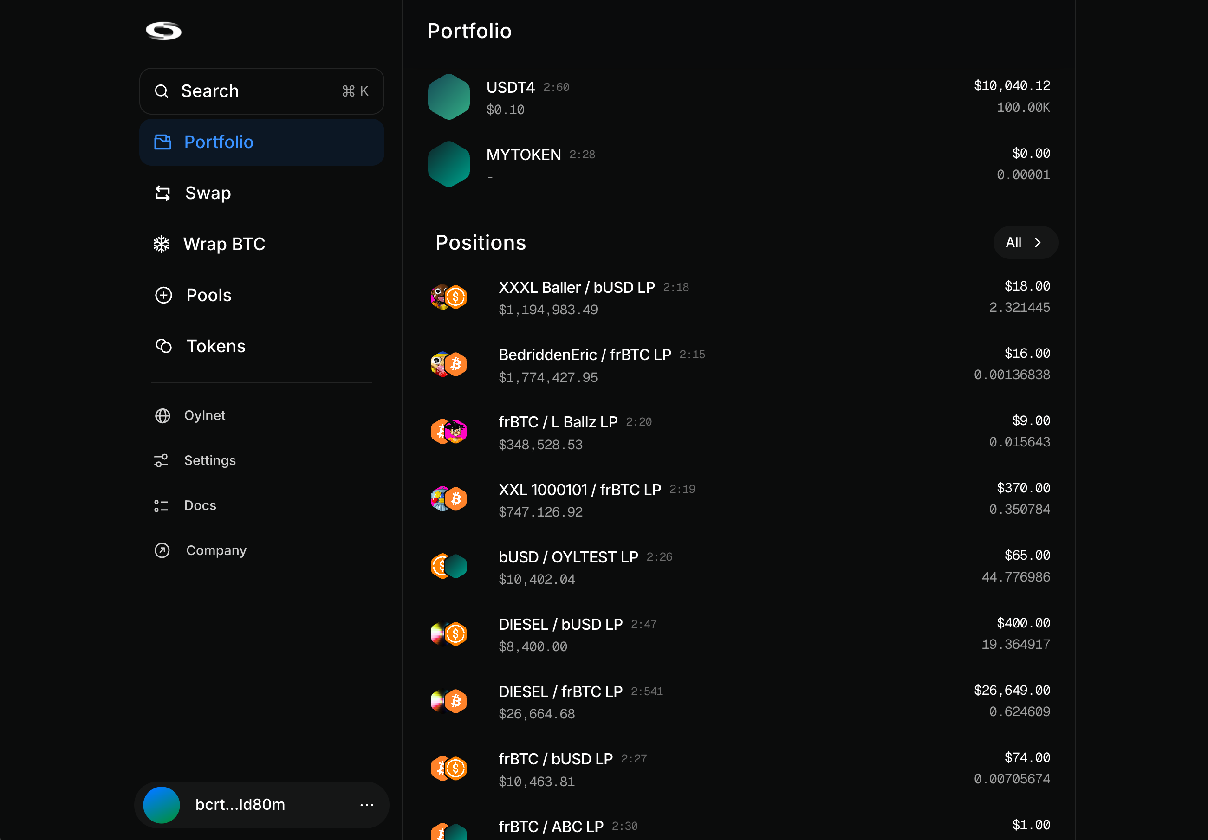Click pool value $1,774,427.95
The image size is (1208, 840).
coord(548,377)
